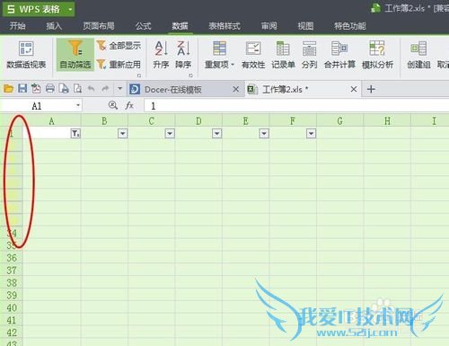
Task: Open the 特色功能 tab
Action: [350, 26]
